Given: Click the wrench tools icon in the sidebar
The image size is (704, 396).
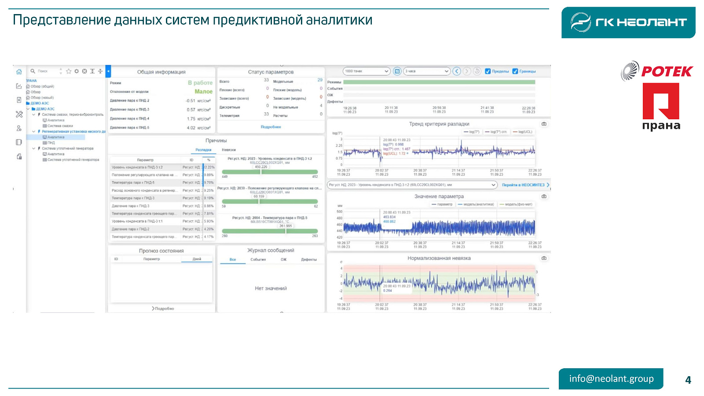Looking at the screenshot, I should click(19, 114).
